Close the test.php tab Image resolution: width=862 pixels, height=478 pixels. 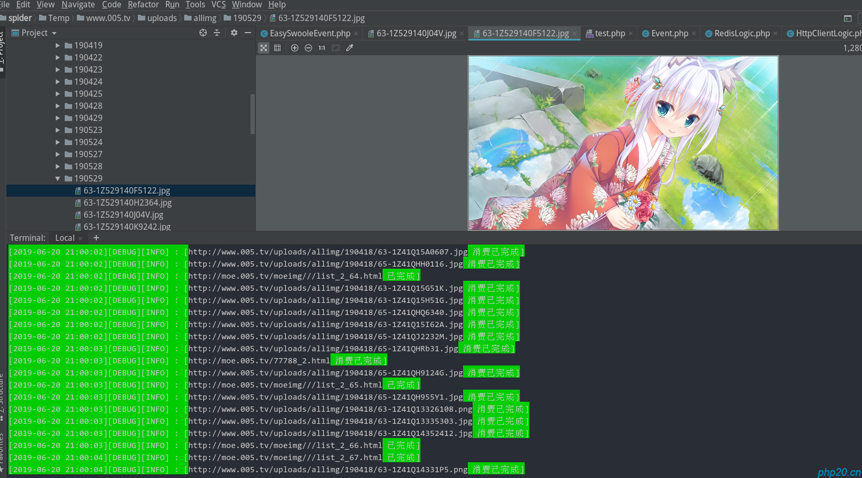pos(630,34)
